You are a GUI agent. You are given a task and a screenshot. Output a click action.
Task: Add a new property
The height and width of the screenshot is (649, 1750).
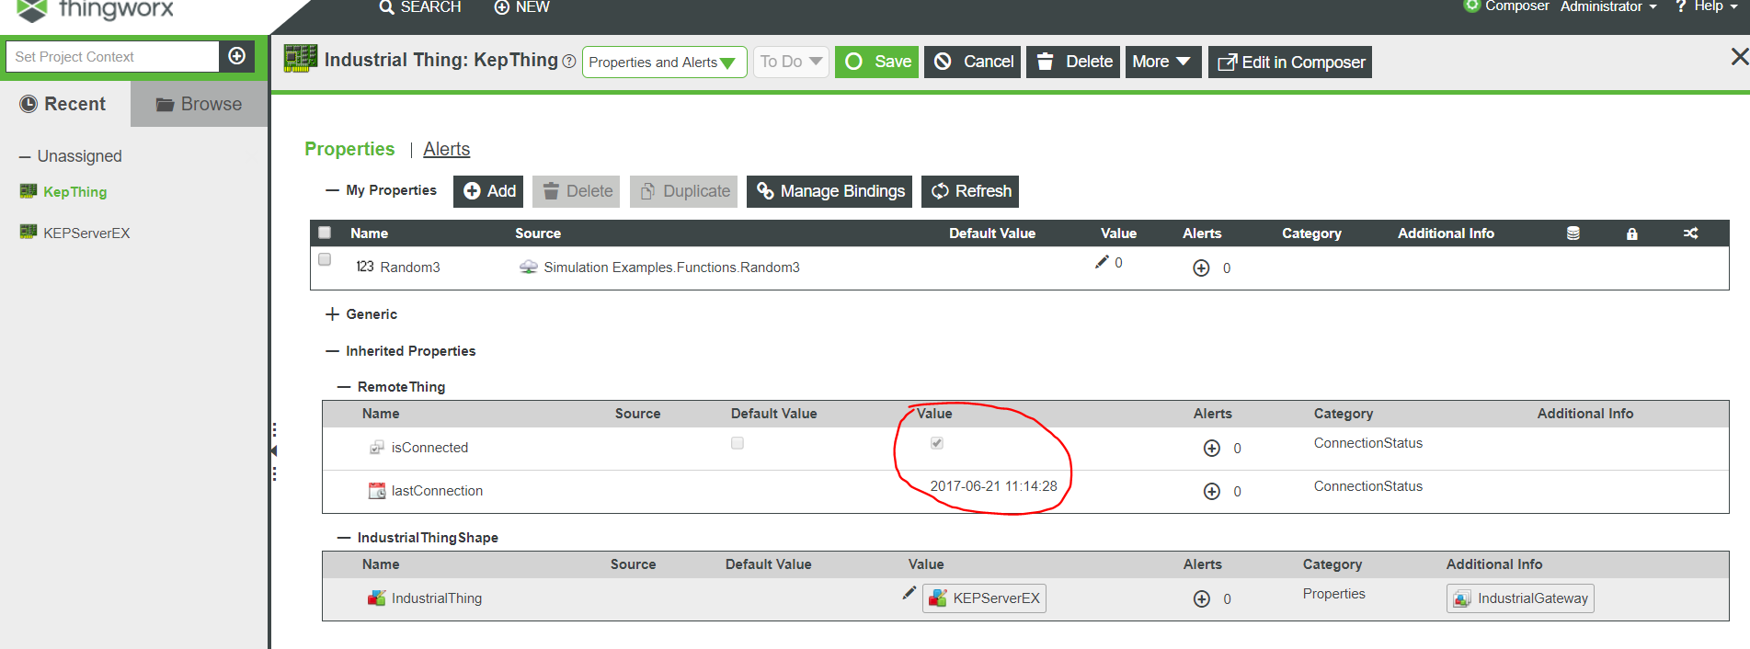[x=488, y=191]
